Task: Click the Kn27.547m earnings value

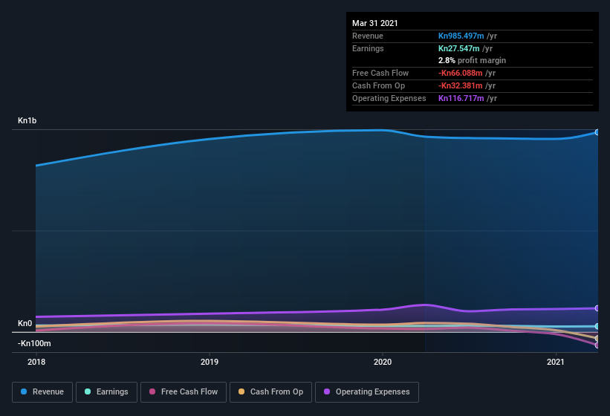Action: click(x=458, y=48)
